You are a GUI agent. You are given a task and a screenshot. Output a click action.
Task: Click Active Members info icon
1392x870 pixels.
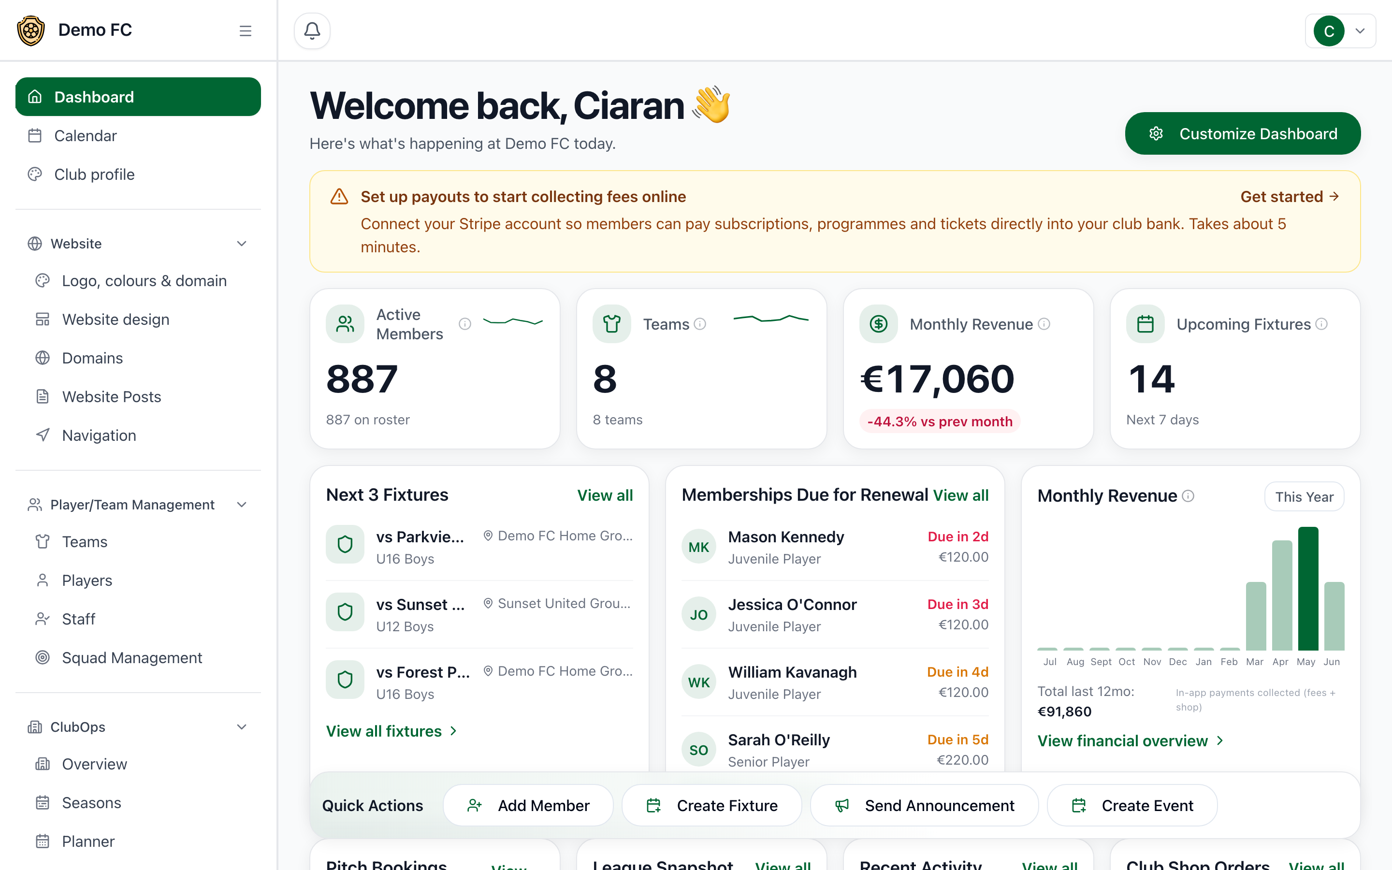pos(465,324)
